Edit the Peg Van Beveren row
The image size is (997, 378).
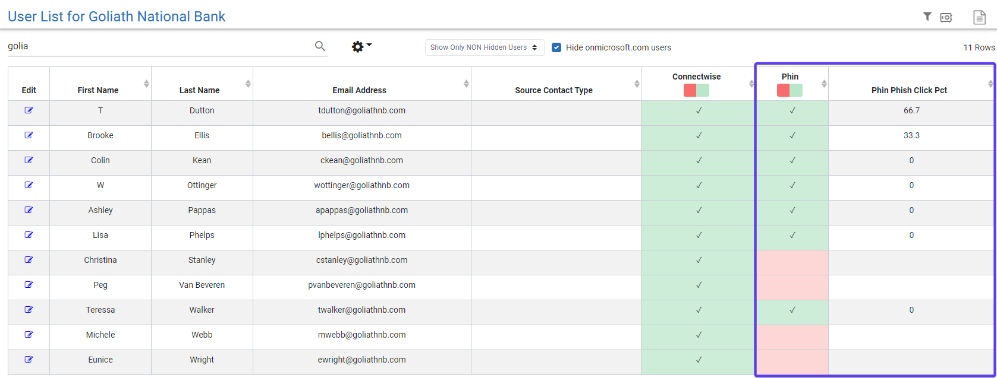click(29, 285)
